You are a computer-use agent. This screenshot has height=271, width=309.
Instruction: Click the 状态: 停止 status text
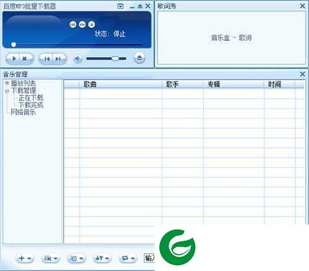pyautogui.click(x=110, y=33)
